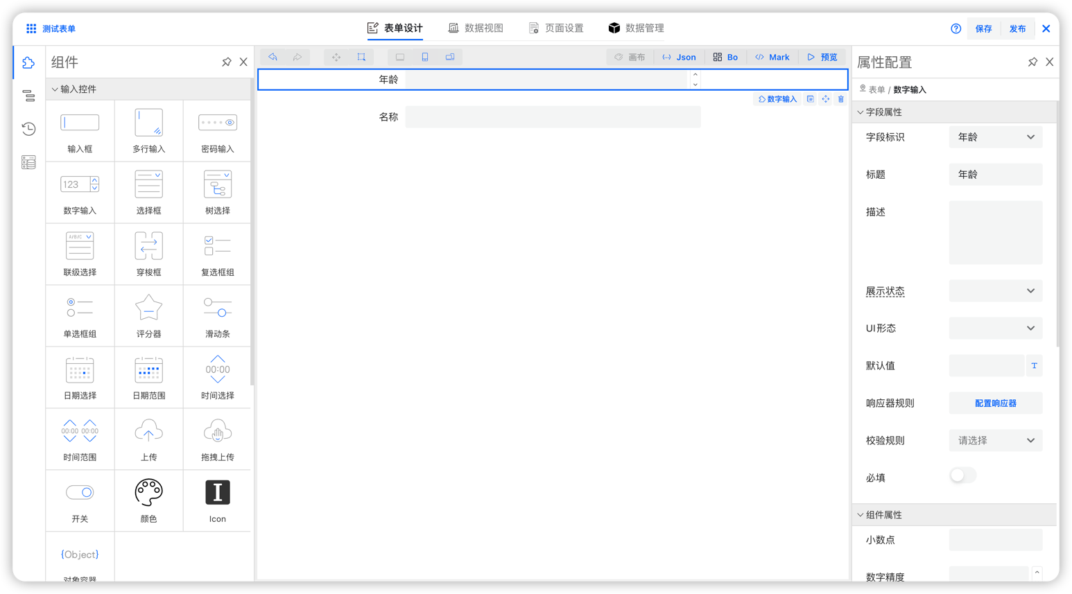The height and width of the screenshot is (594, 1072).
Task: Select the 数字输入 number component
Action: [x=80, y=193]
